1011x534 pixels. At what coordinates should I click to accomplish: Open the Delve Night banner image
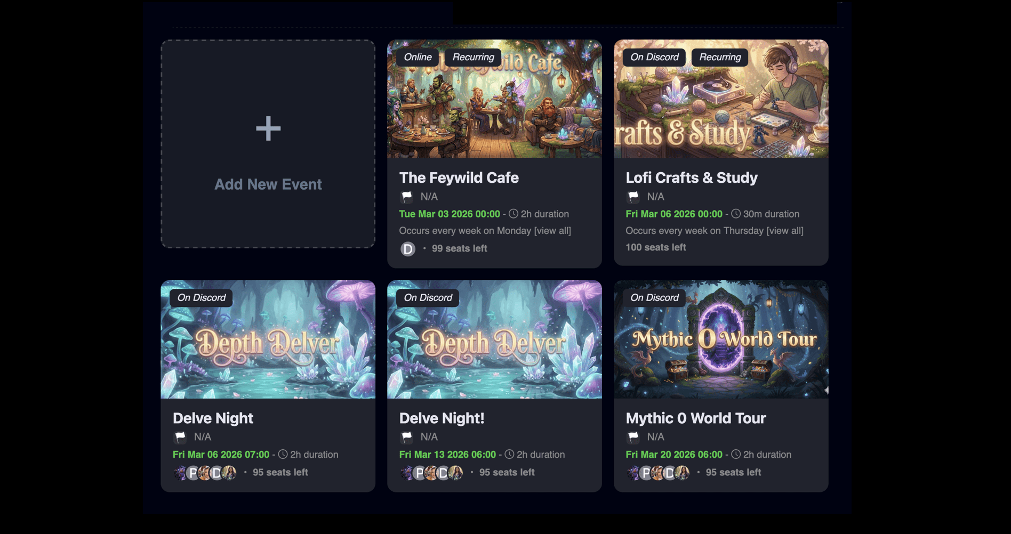(x=268, y=339)
